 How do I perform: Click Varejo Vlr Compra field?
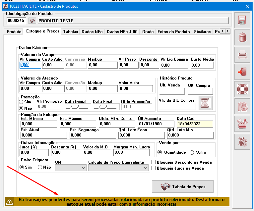[30, 65]
